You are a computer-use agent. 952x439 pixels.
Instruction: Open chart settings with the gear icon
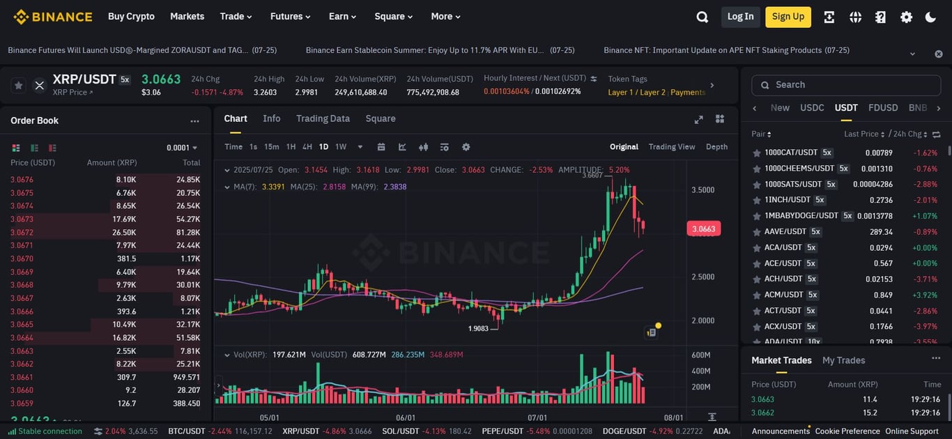pos(466,147)
